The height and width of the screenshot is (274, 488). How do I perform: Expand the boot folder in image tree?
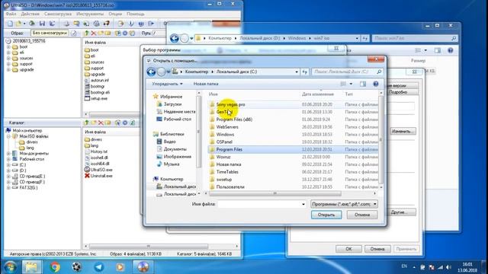[8, 47]
